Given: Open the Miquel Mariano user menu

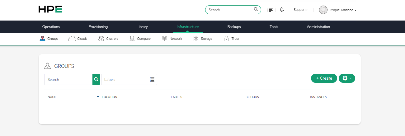Looking at the screenshot, I should point(343,10).
